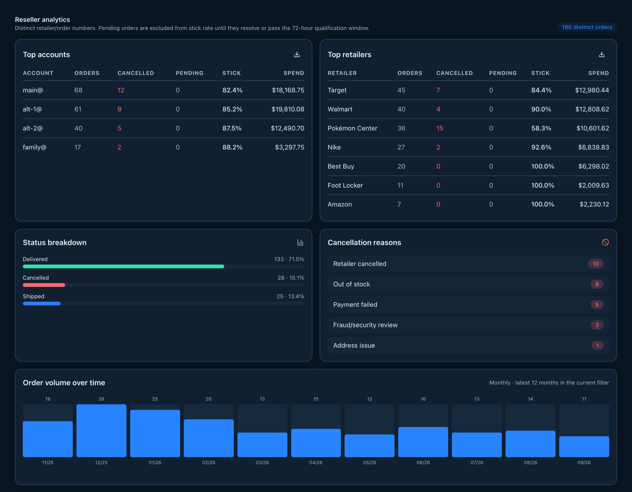Click the 05/26 order volume bar

point(370,446)
